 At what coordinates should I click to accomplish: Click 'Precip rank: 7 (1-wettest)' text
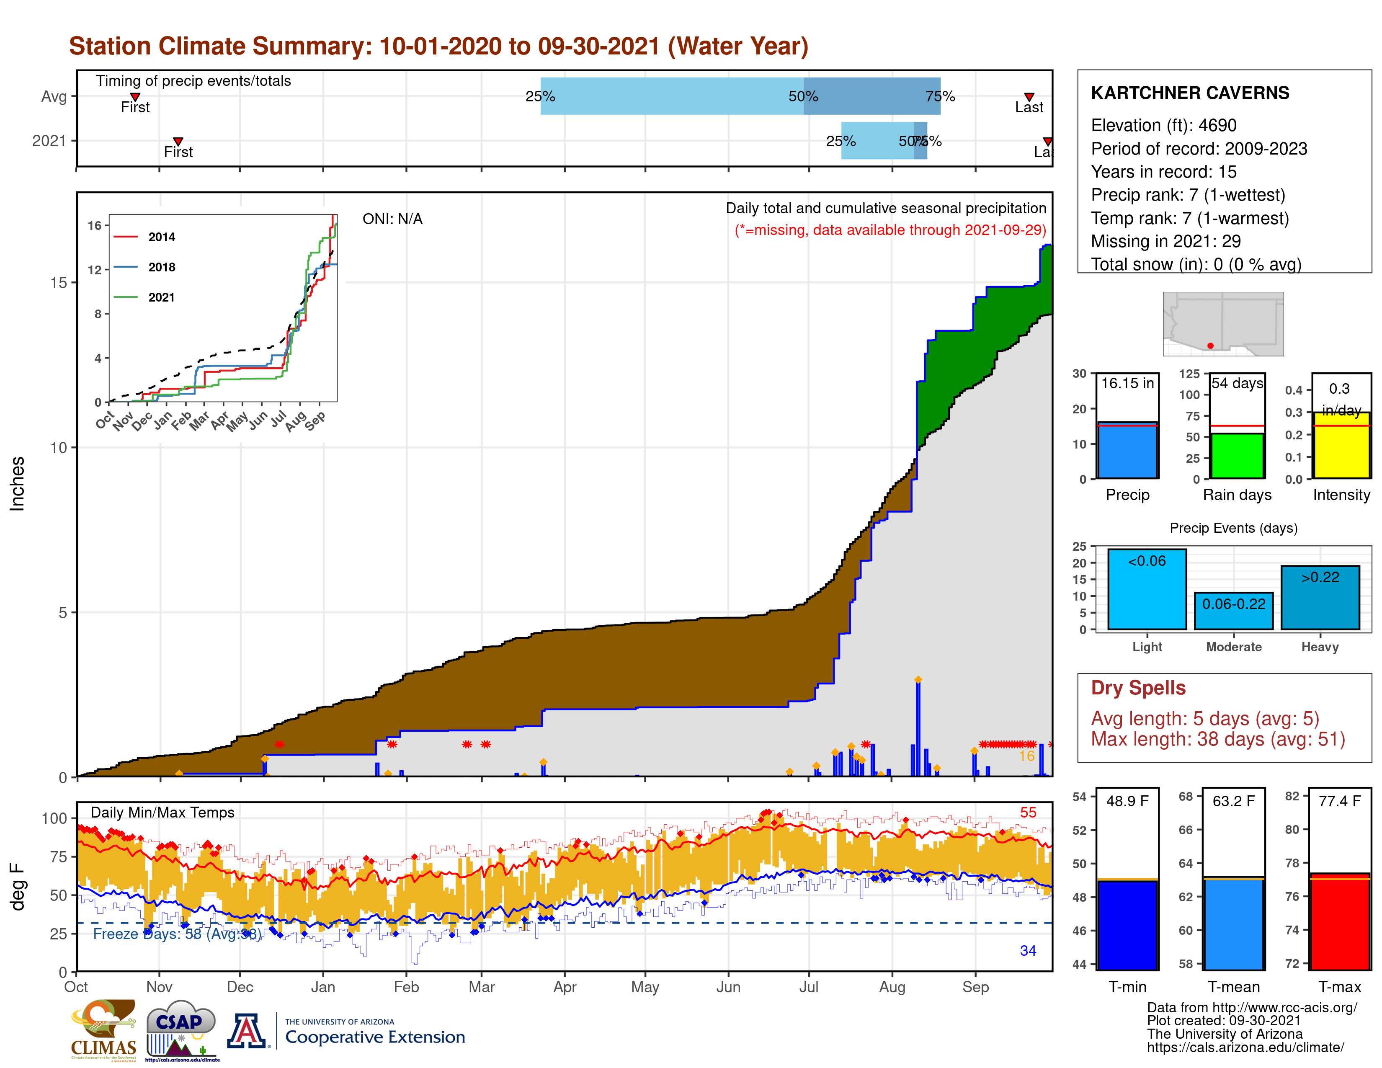(1188, 195)
